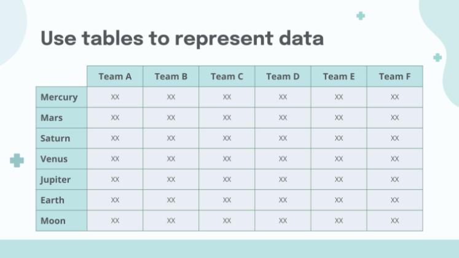Click the Team B header cell
The width and height of the screenshot is (459, 258).
coord(171,76)
